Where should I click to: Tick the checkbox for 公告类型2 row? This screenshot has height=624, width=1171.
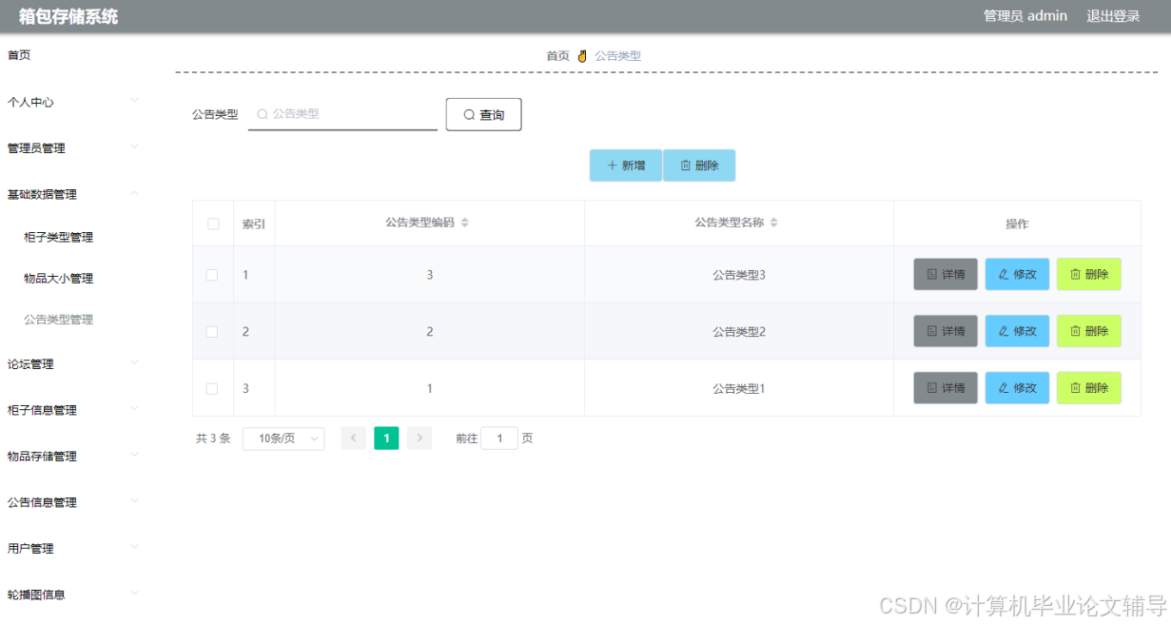tap(212, 332)
